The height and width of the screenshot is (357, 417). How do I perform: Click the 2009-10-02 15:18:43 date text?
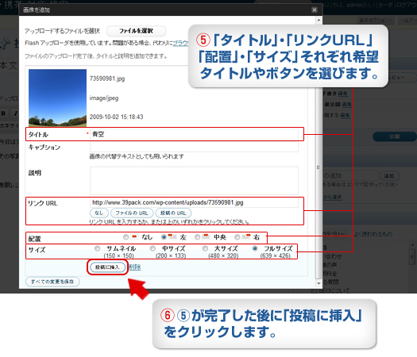point(117,117)
